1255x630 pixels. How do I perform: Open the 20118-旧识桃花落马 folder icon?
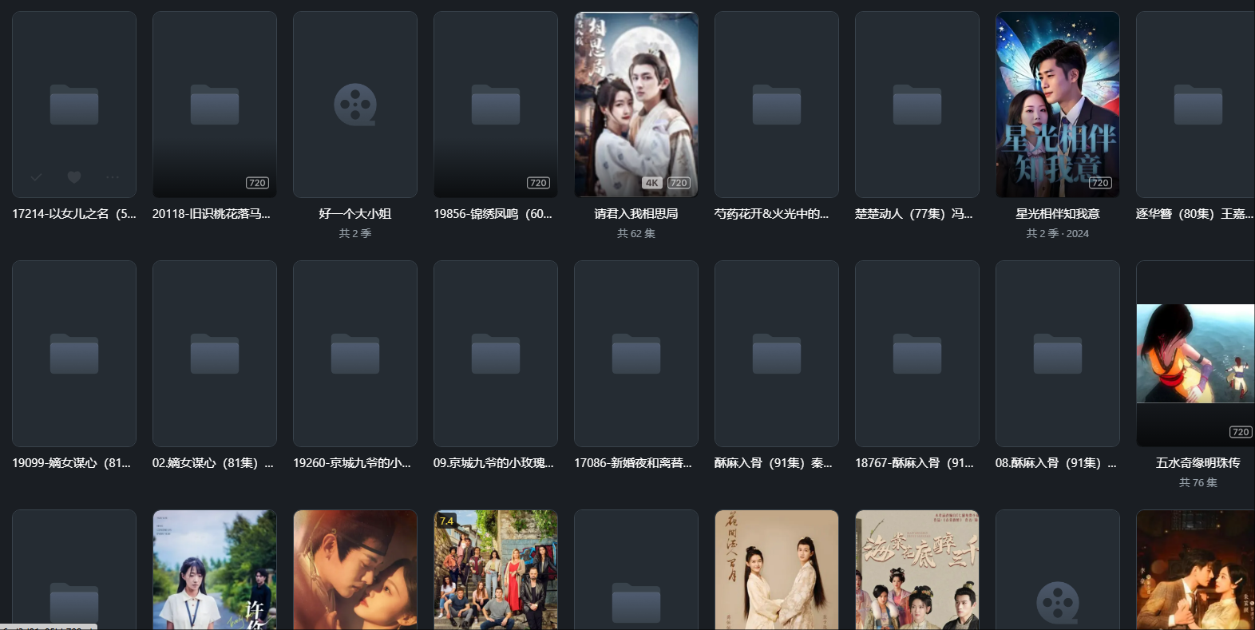click(x=215, y=105)
